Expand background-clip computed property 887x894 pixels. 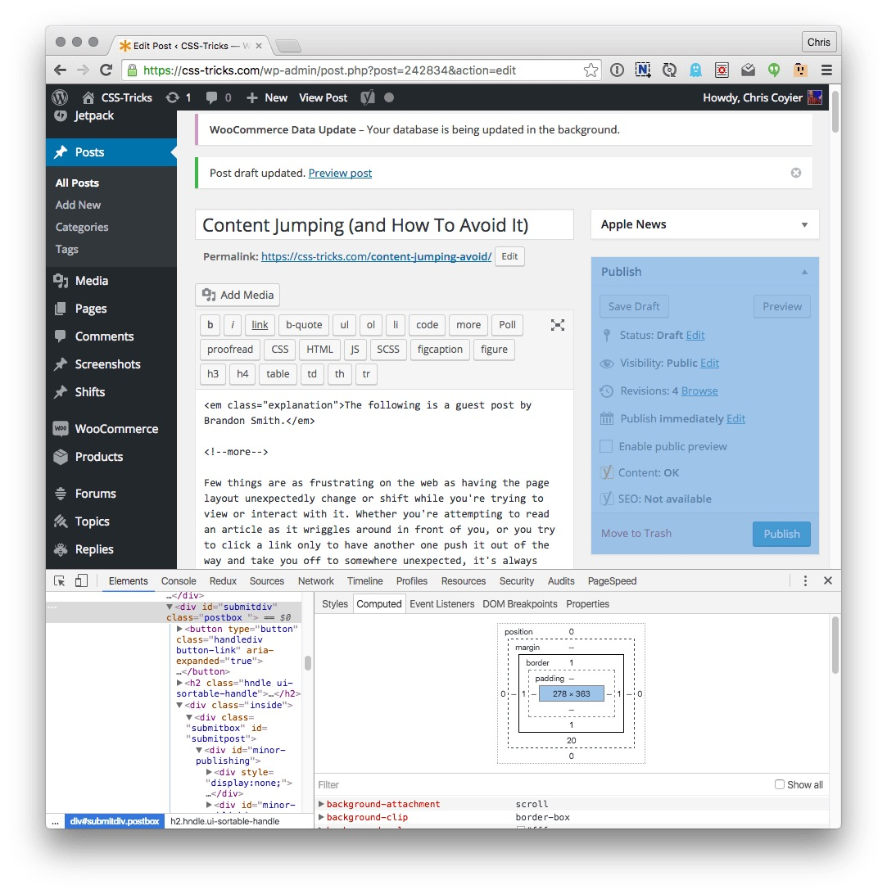[321, 817]
